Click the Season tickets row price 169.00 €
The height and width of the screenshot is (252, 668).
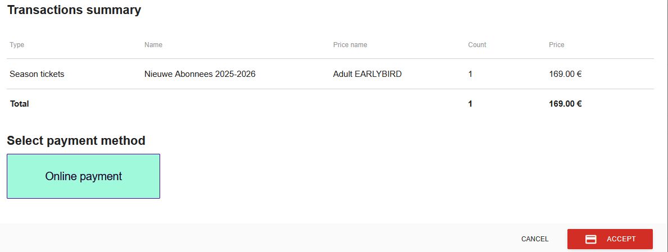tap(565, 74)
